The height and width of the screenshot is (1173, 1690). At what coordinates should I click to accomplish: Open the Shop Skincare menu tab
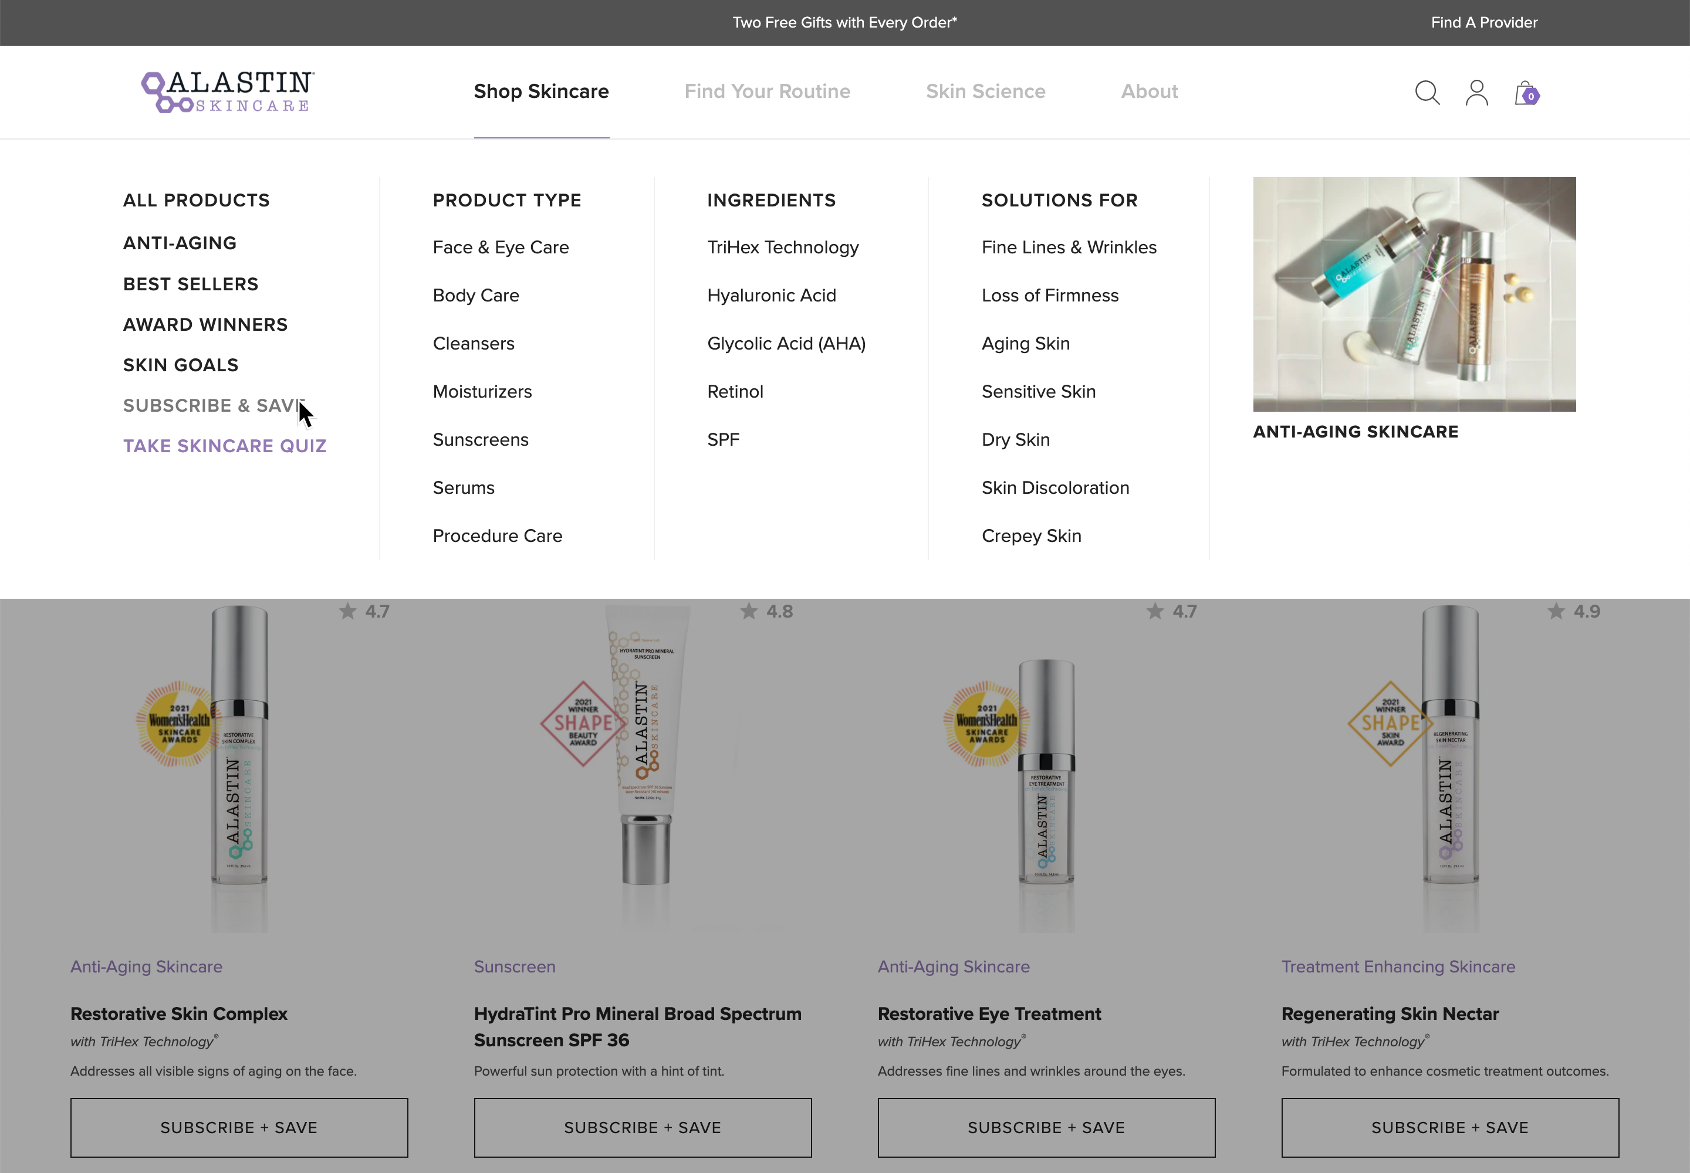[x=541, y=91]
